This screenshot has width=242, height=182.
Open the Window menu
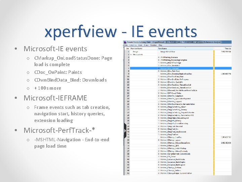point(153,45)
